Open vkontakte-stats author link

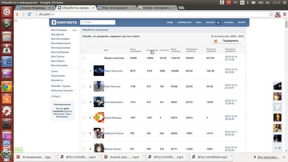222,36
